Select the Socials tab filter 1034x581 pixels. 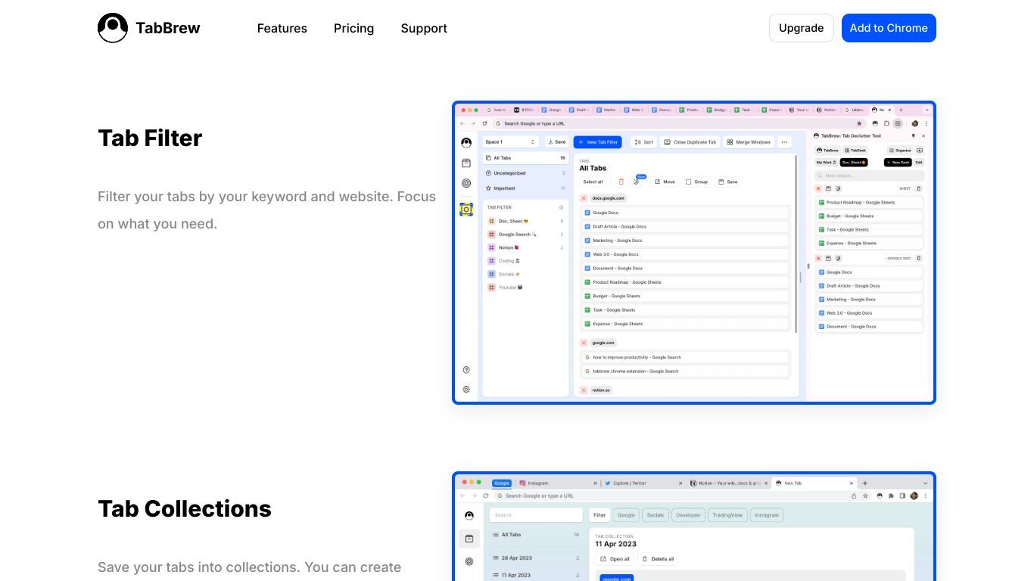(x=525, y=274)
